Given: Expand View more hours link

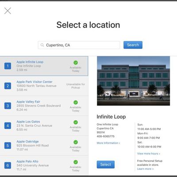Looking at the screenshot, I should [149, 154].
